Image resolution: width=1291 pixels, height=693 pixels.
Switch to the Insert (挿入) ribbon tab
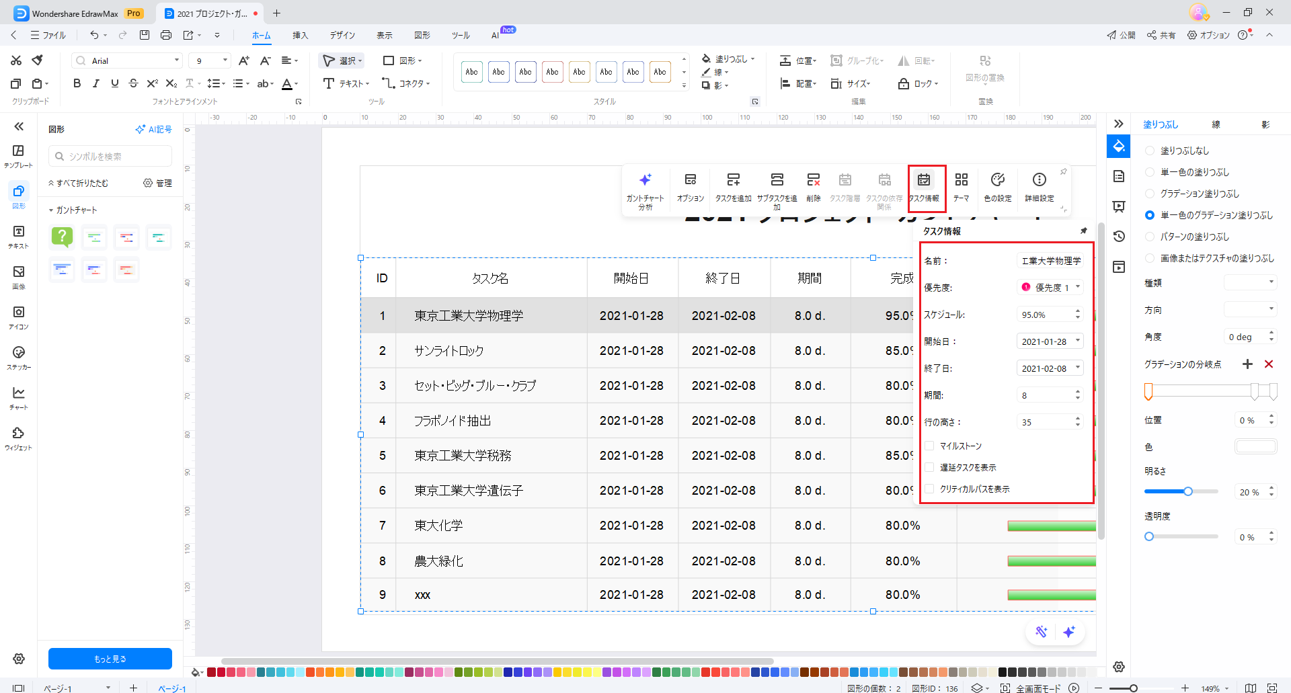[300, 35]
